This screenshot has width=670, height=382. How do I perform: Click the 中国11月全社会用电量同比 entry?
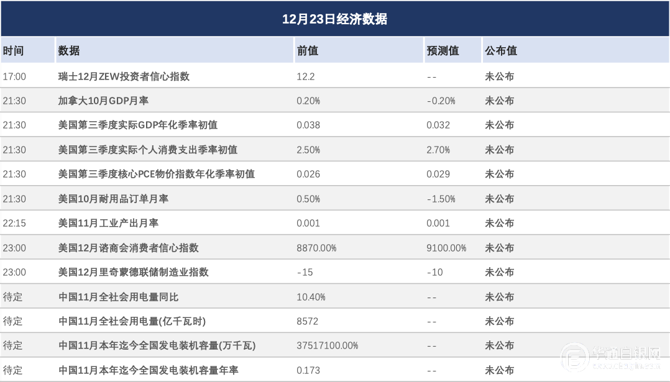119,297
